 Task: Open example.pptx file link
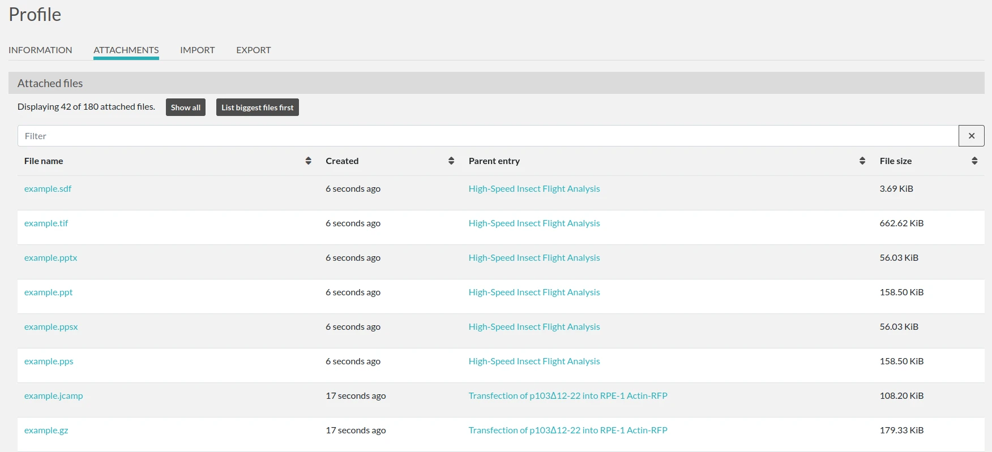pyautogui.click(x=50, y=258)
